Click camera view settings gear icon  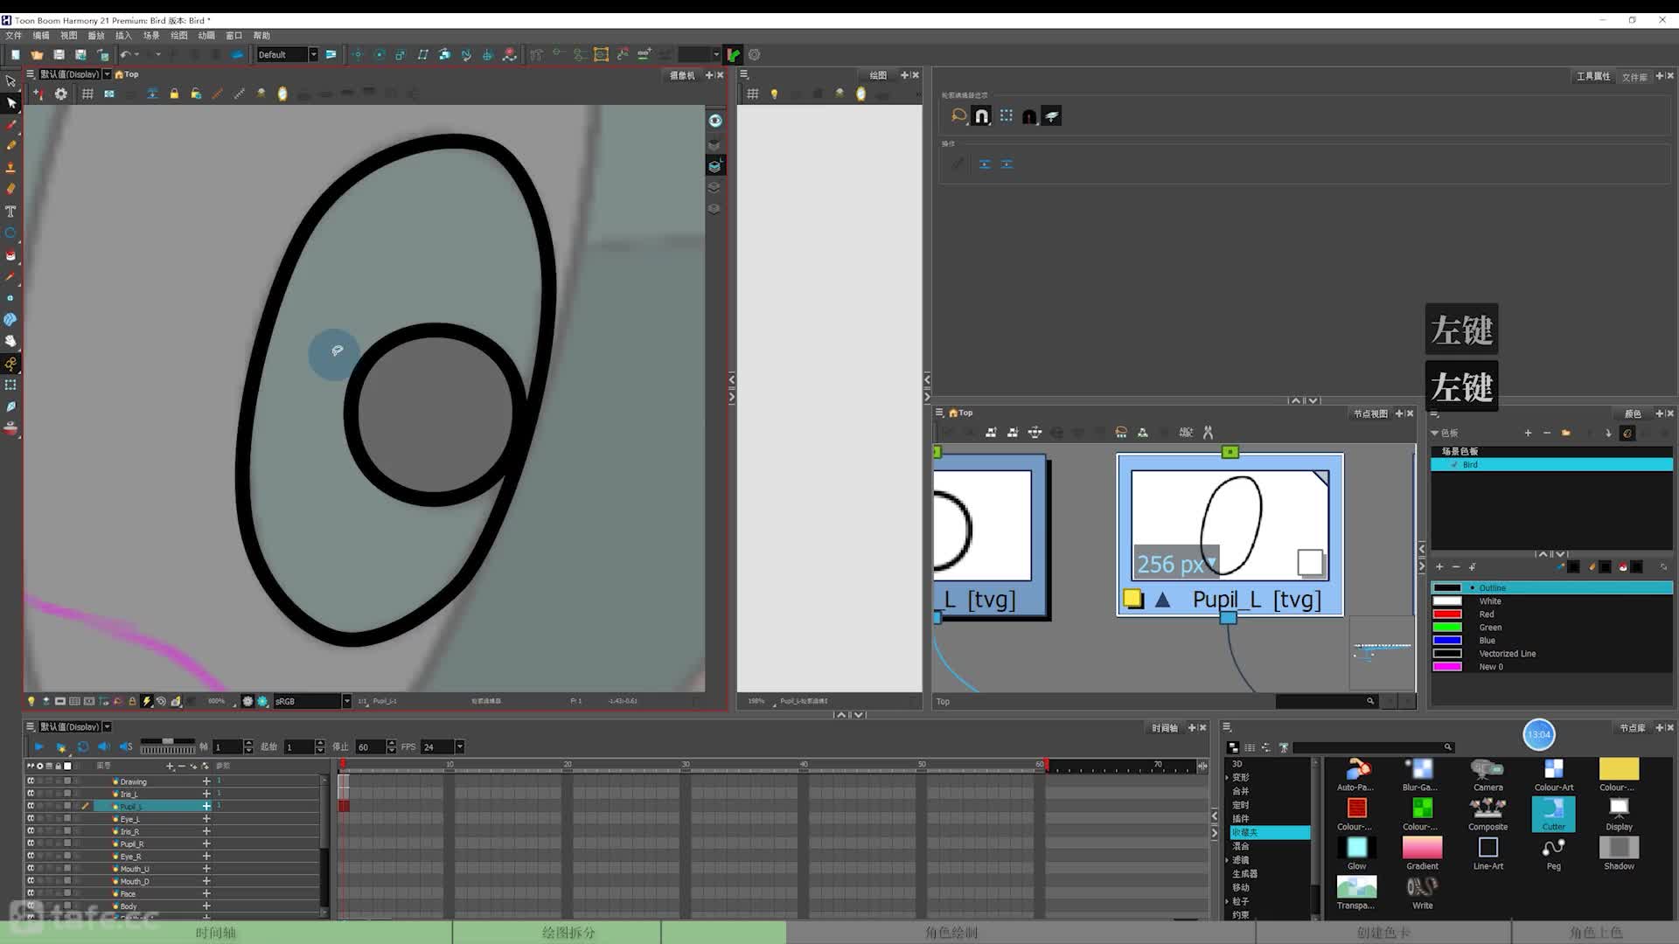(61, 94)
